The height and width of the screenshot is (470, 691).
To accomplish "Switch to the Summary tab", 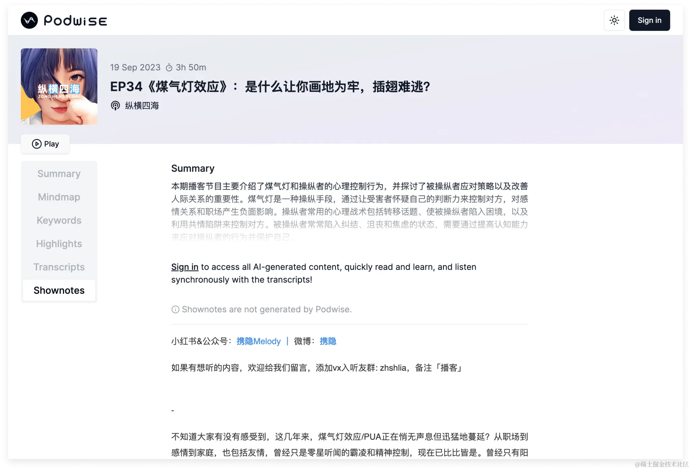I will point(59,174).
